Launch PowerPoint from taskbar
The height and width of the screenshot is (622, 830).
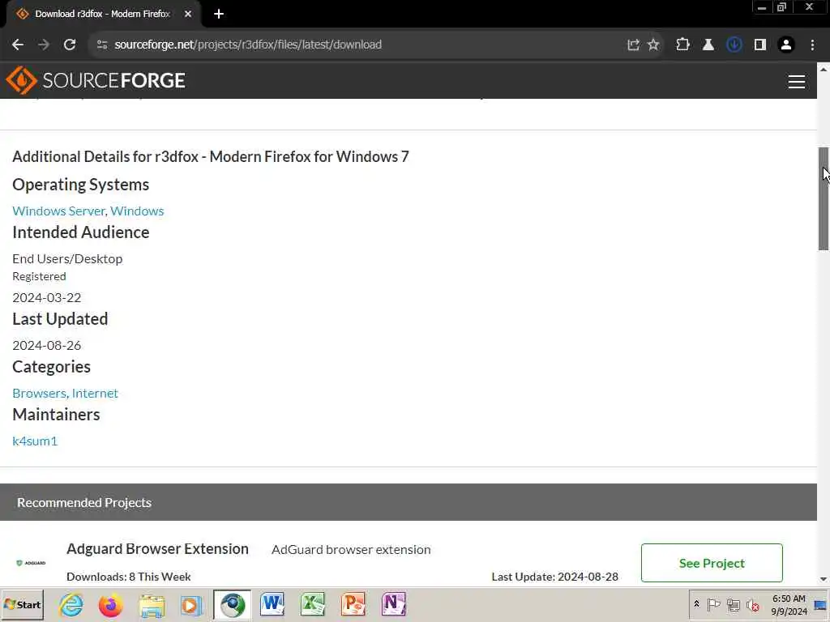(353, 605)
